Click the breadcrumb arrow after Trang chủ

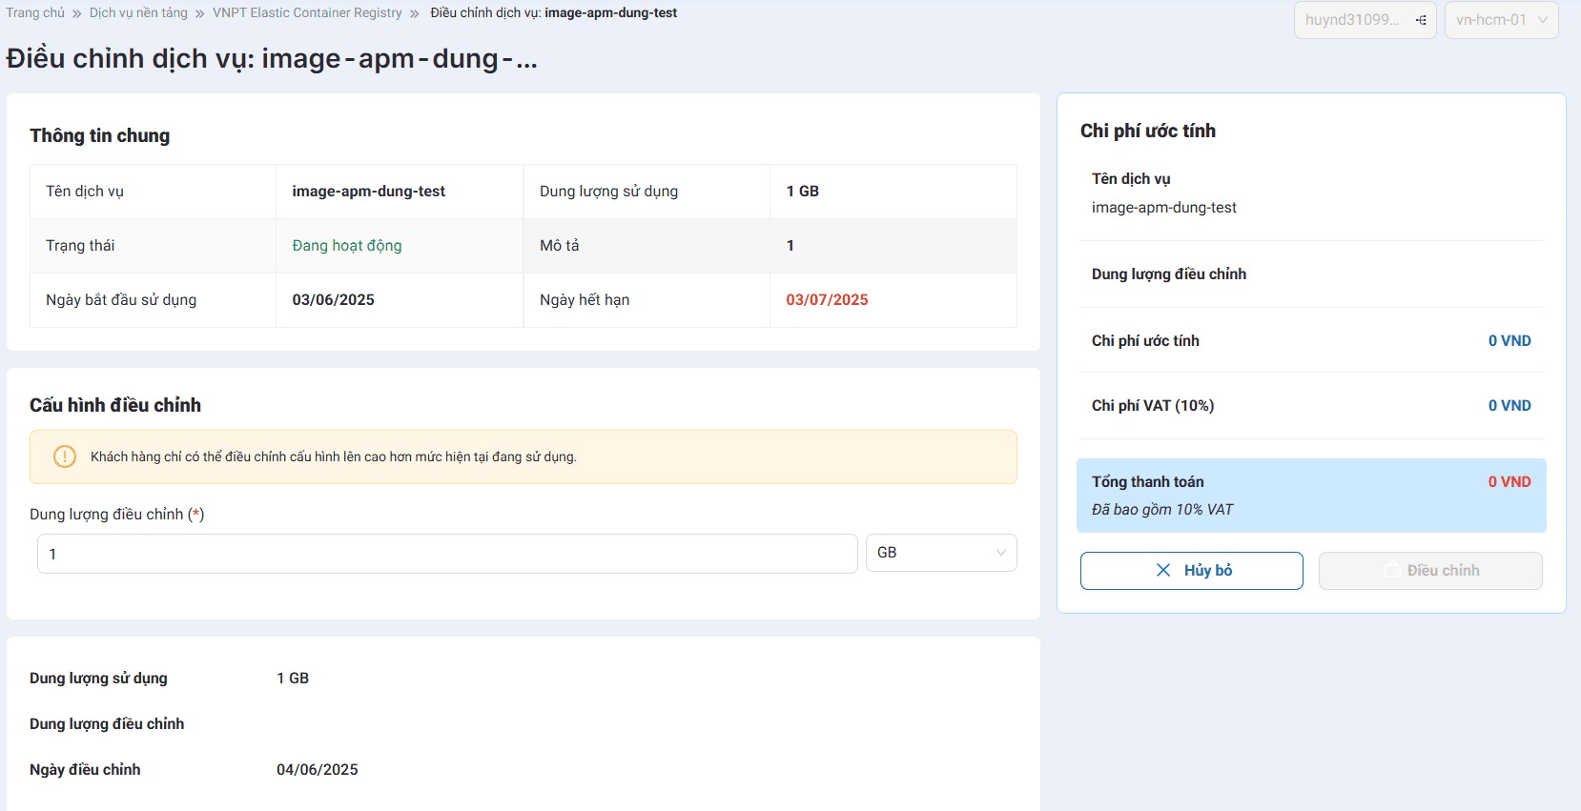pos(77,13)
